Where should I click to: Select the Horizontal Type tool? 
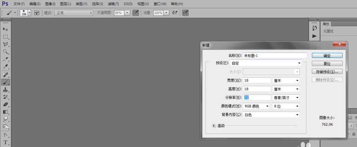5,142
